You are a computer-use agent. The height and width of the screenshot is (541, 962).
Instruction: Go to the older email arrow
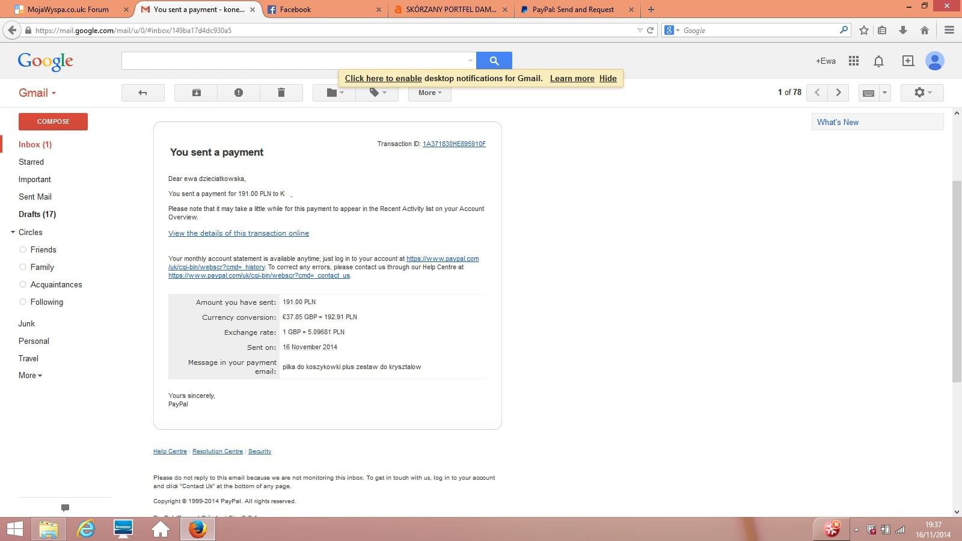838,93
